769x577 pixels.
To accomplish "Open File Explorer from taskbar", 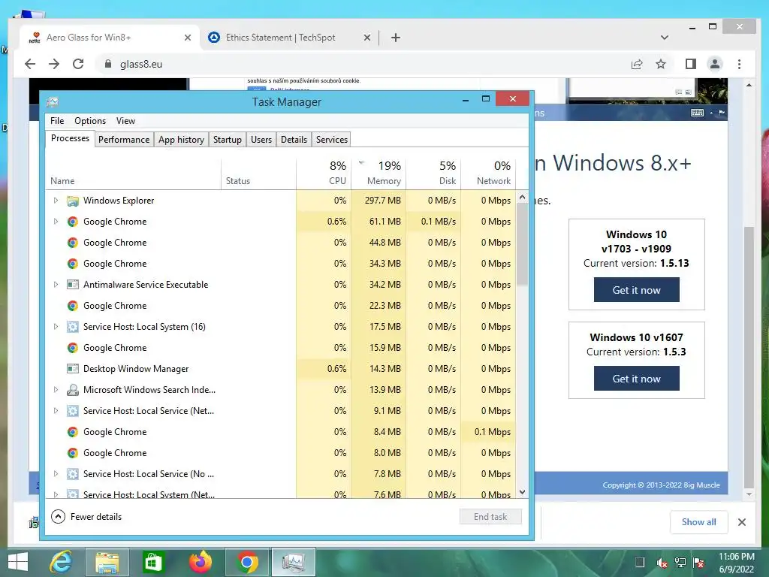I will [107, 562].
